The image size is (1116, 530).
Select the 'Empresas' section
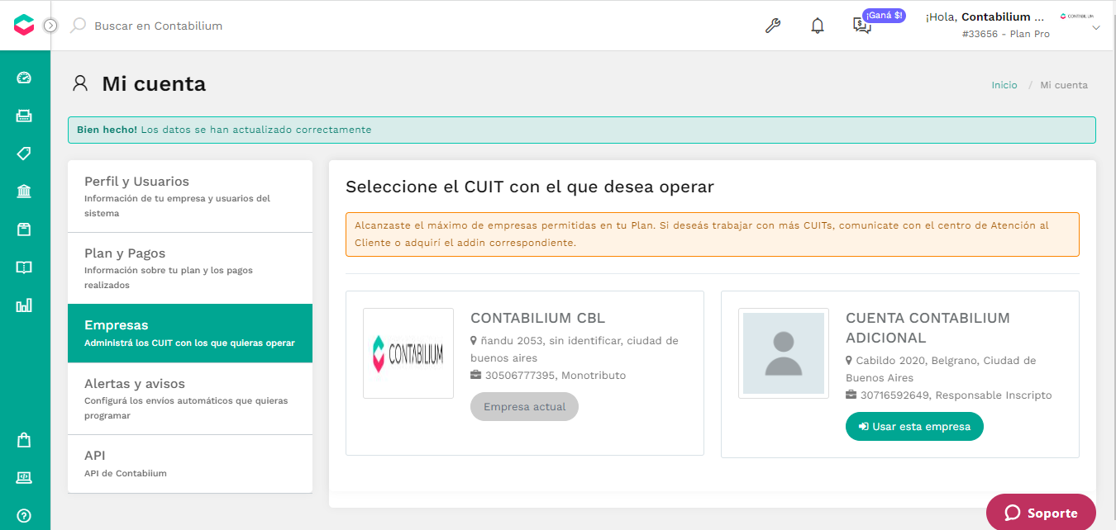pyautogui.click(x=190, y=334)
